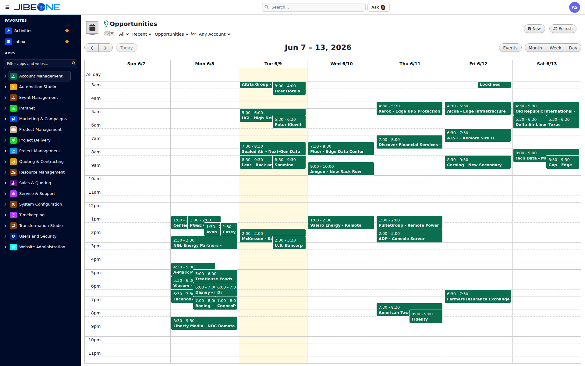The image size is (585, 366).
Task: Open the Opportunities type dropdown
Action: pyautogui.click(x=172, y=34)
